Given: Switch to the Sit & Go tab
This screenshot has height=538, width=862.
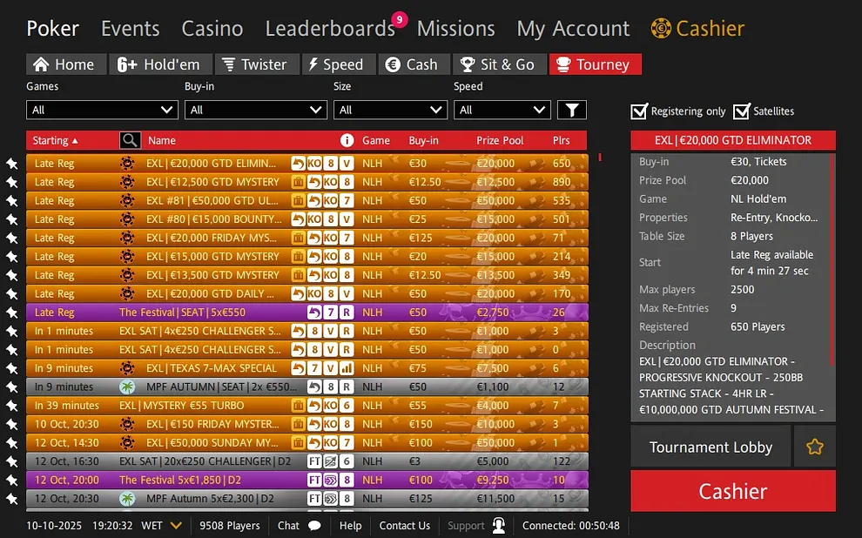Looking at the screenshot, I should click(500, 64).
